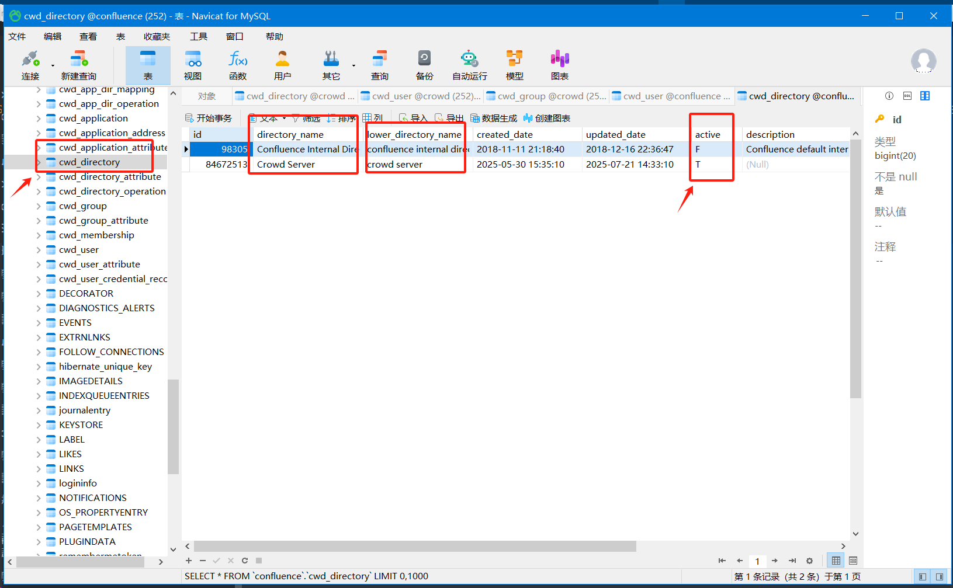Viewport: 953px width, 588px height.
Task: Switch to the 对象 (Objects) tab
Action: click(x=207, y=96)
